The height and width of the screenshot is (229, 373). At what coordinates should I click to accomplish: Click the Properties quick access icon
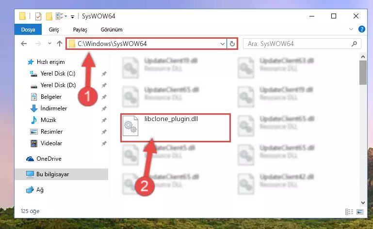coord(38,16)
